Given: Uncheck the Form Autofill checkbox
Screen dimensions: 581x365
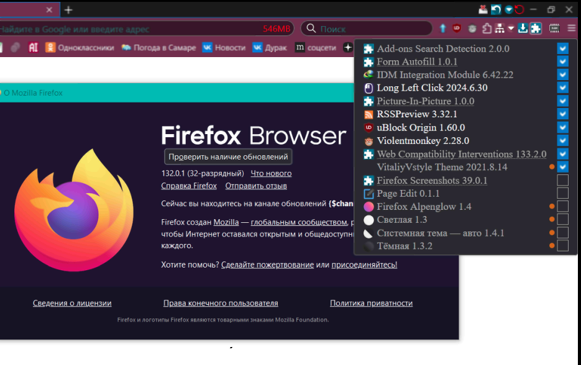Looking at the screenshot, I should point(562,61).
